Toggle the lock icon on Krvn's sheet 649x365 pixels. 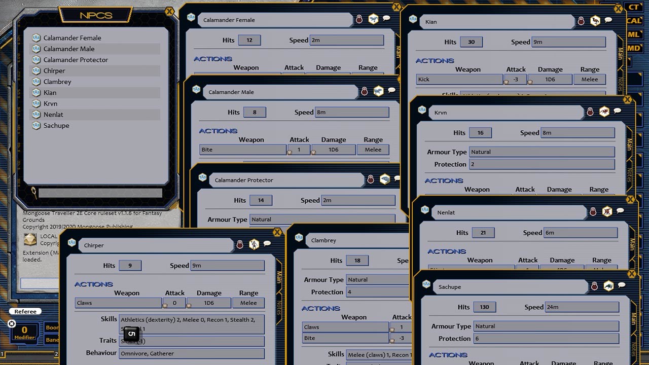[x=590, y=113]
